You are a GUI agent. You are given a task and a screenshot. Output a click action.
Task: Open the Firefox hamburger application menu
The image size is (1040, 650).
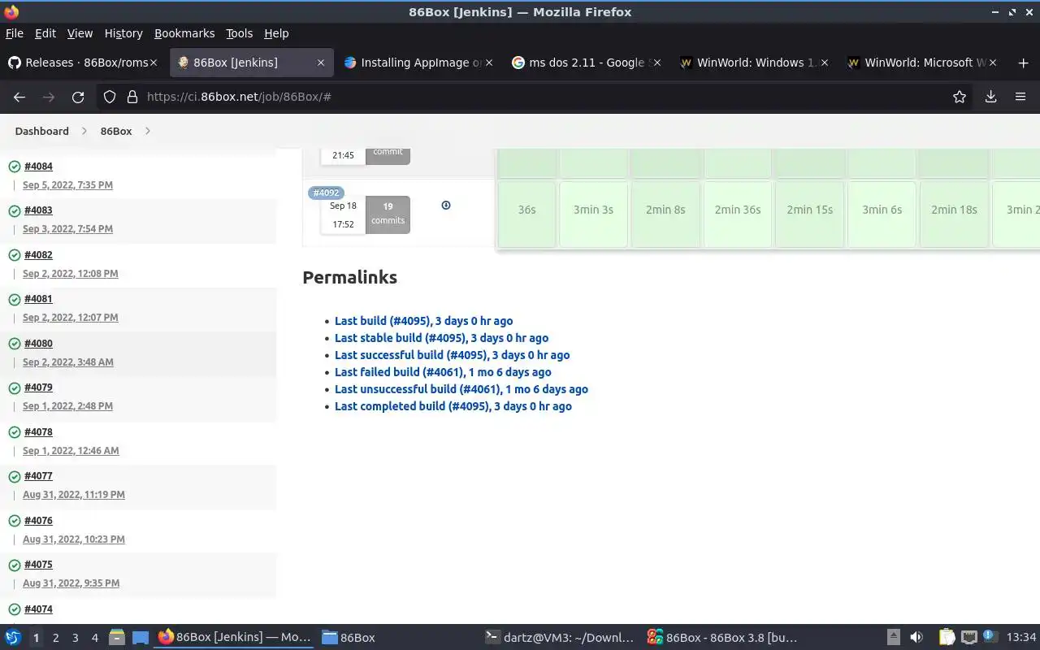pos(1020,97)
